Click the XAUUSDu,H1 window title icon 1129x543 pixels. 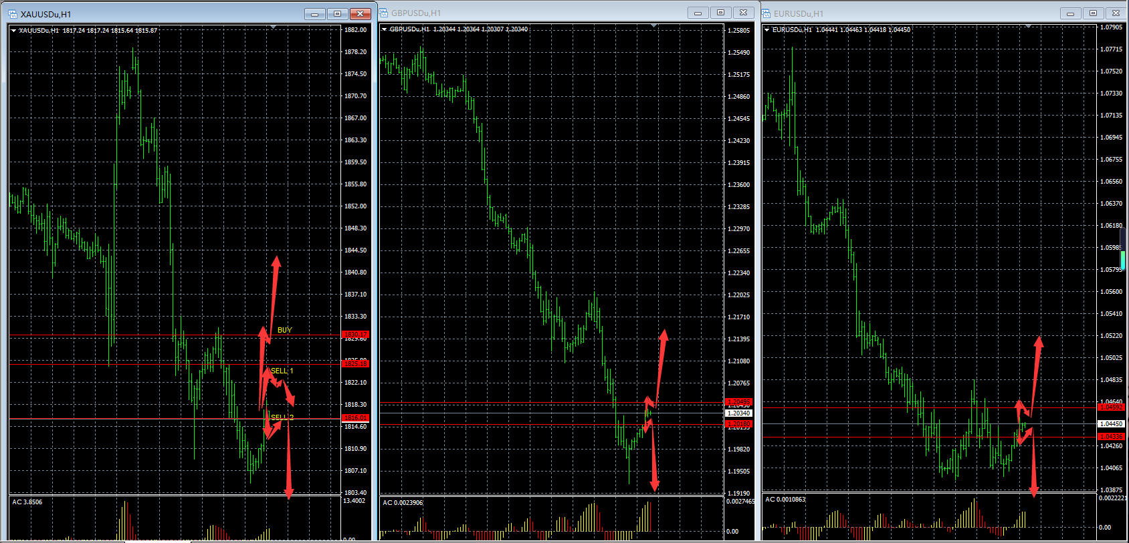click(13, 14)
